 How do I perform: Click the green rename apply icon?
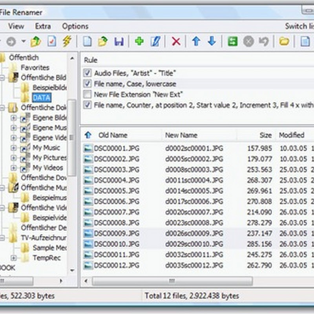tap(232, 41)
